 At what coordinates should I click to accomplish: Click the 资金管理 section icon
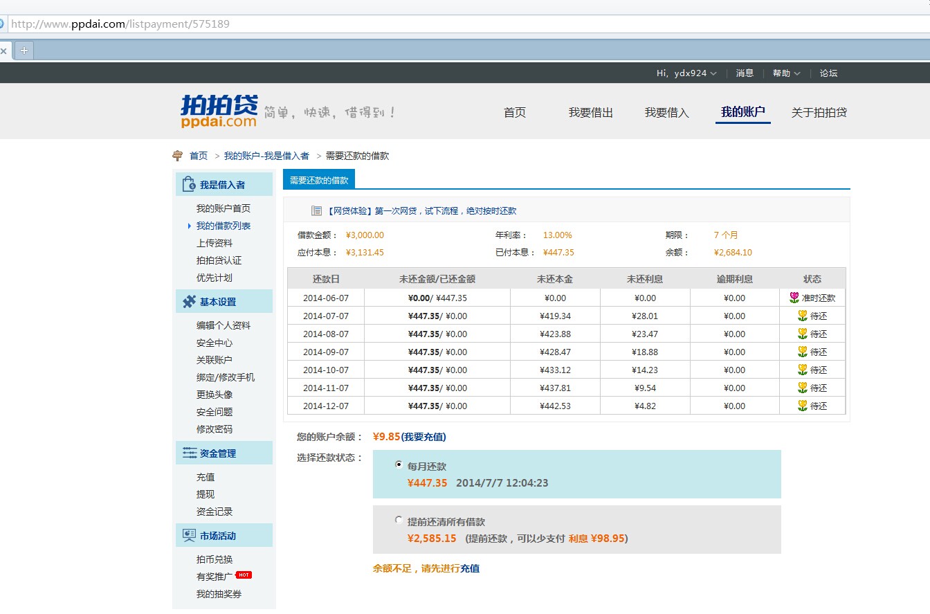tap(189, 453)
